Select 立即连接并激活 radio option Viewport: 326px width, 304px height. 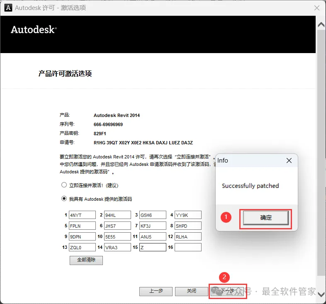point(64,185)
